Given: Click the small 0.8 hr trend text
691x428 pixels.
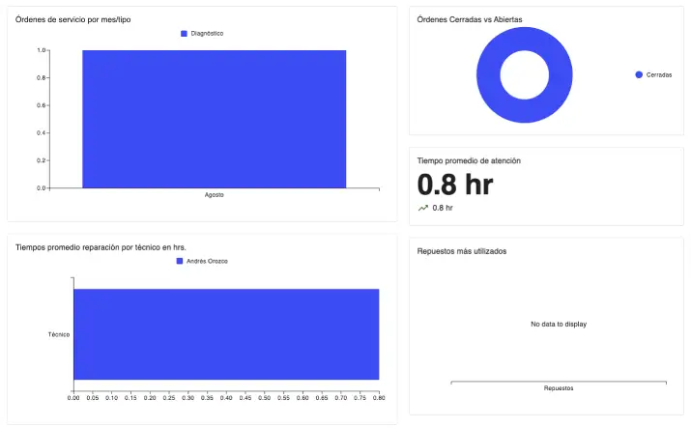Looking at the screenshot, I should tap(443, 208).
